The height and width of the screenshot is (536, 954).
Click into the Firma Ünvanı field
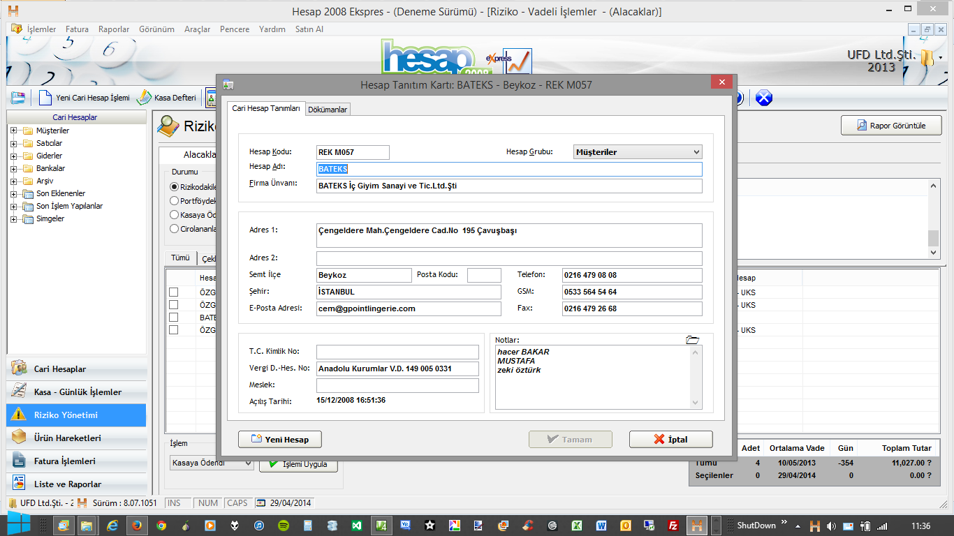[509, 186]
